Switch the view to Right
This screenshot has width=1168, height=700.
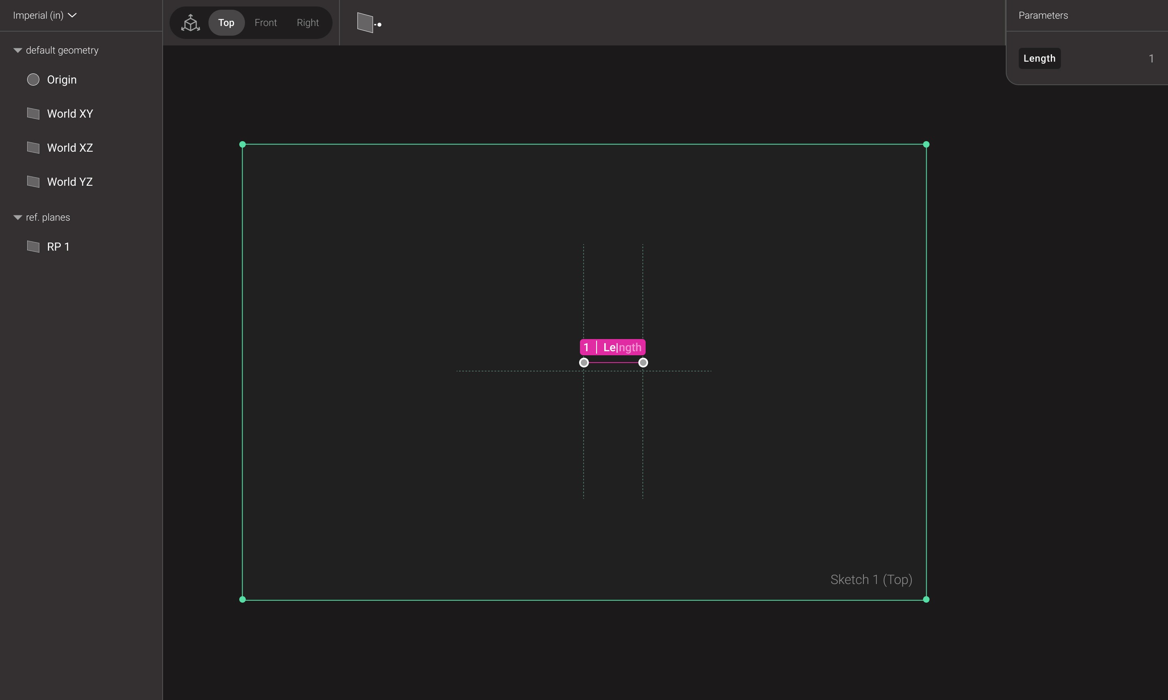pyautogui.click(x=307, y=22)
